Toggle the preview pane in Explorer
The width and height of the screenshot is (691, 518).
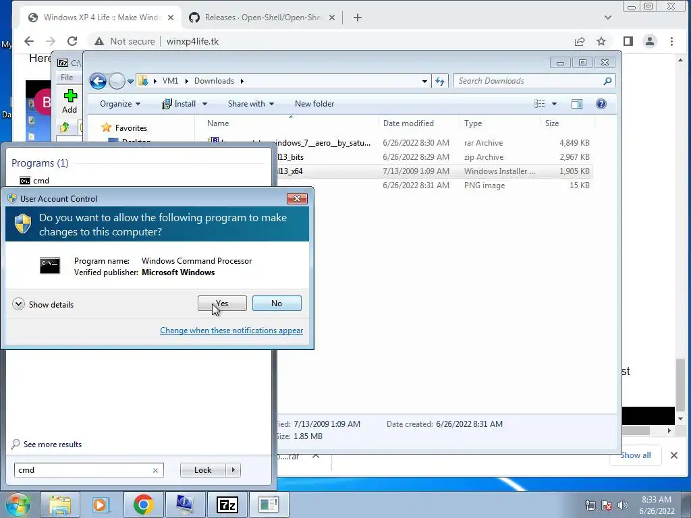[x=577, y=104]
